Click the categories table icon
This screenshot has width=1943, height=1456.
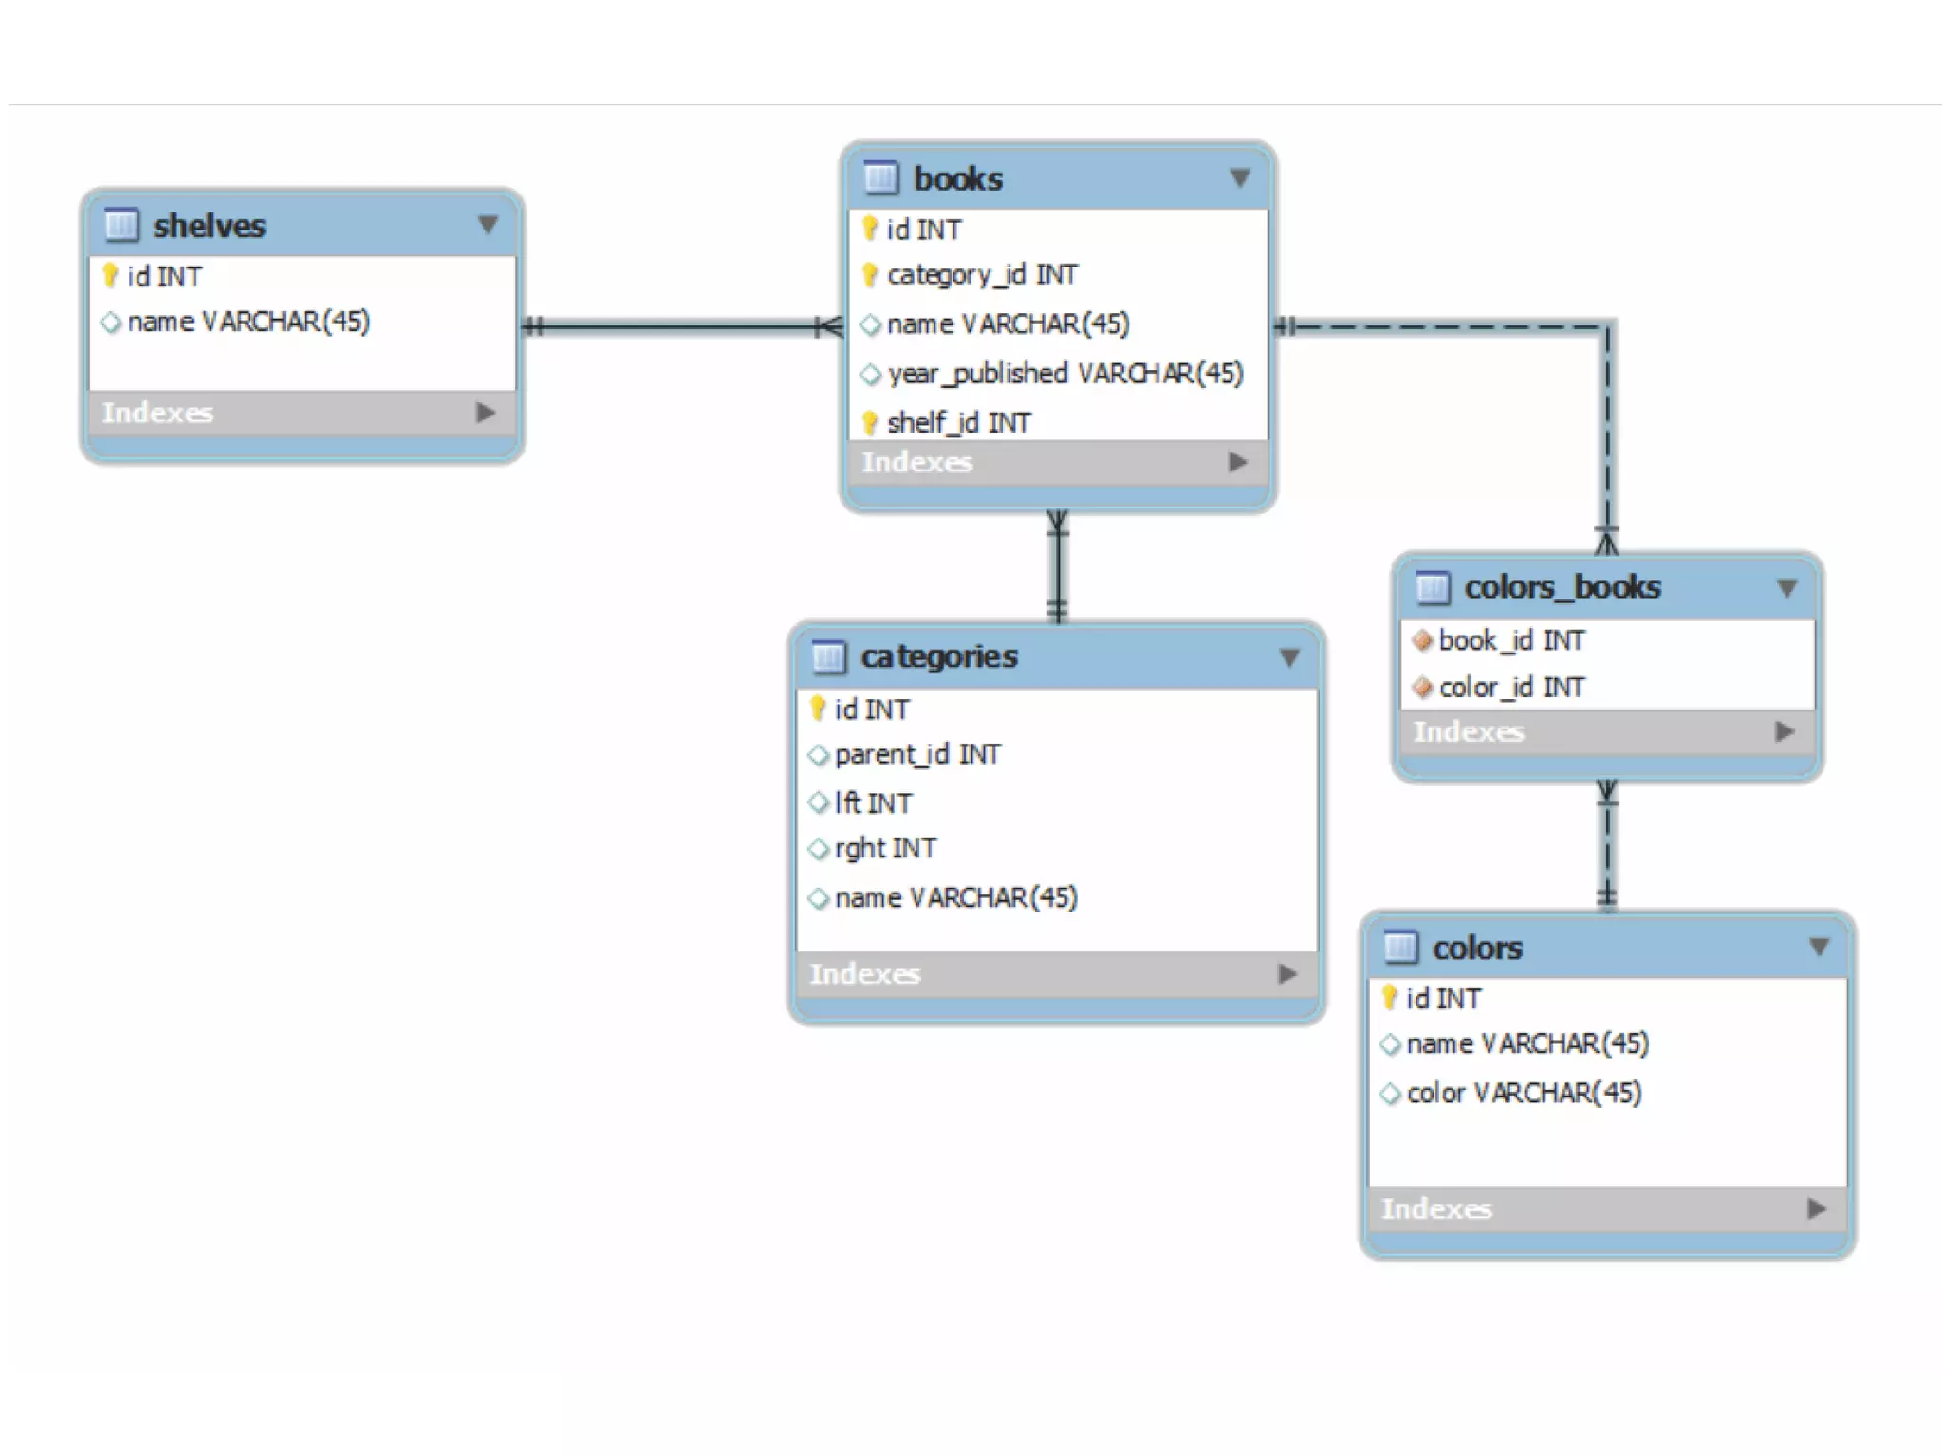[x=828, y=656]
